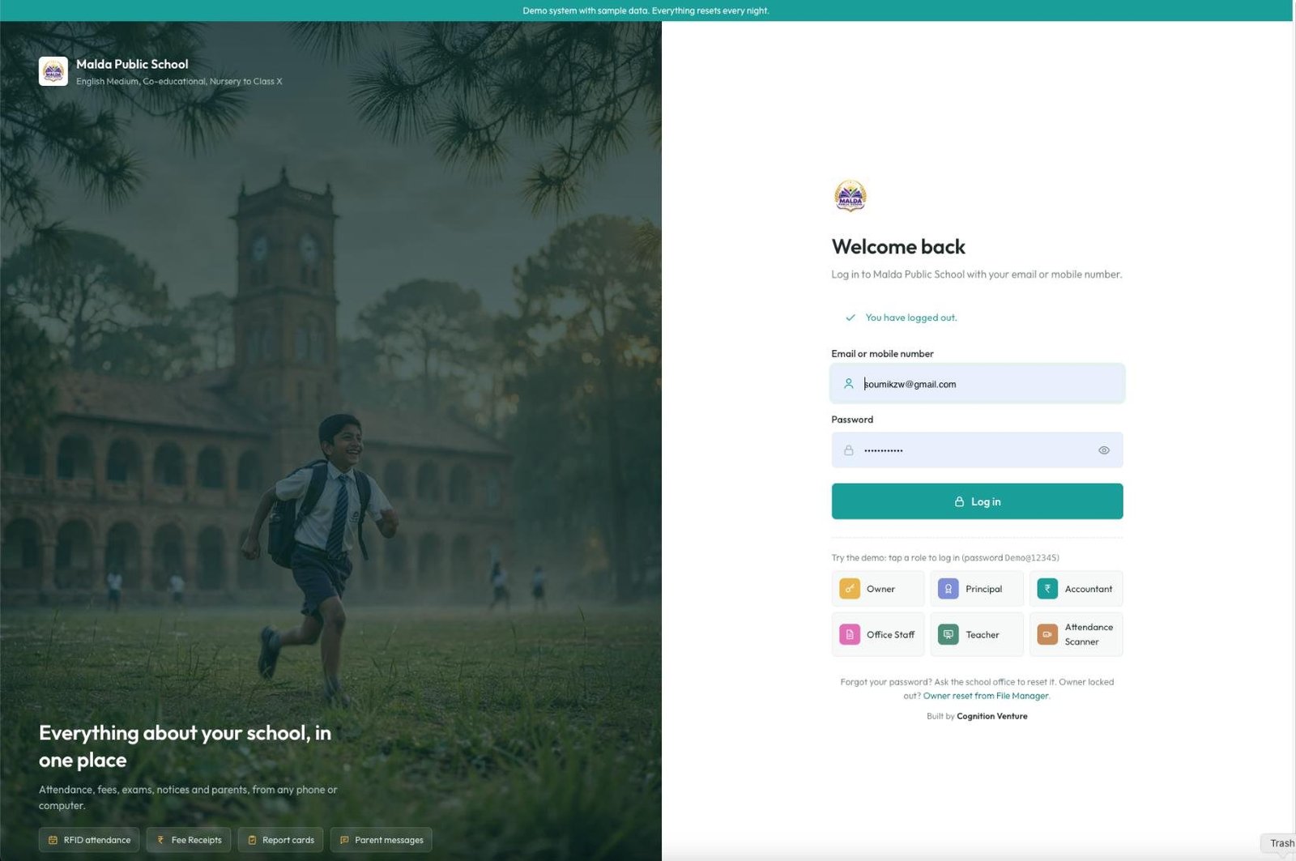Click the green Teacher board icon

click(x=948, y=634)
